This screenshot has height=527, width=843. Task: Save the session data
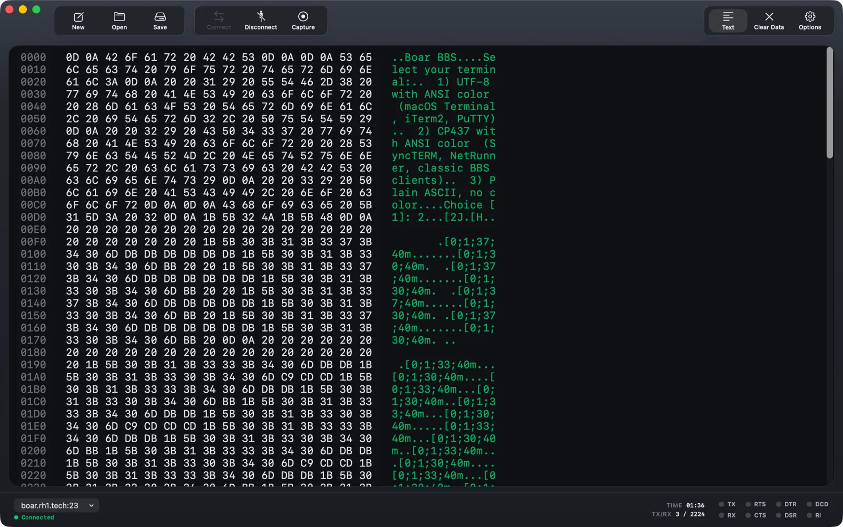tap(160, 21)
